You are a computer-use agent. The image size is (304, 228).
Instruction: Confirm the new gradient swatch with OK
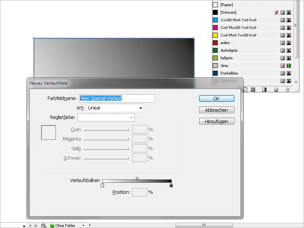coord(217,98)
